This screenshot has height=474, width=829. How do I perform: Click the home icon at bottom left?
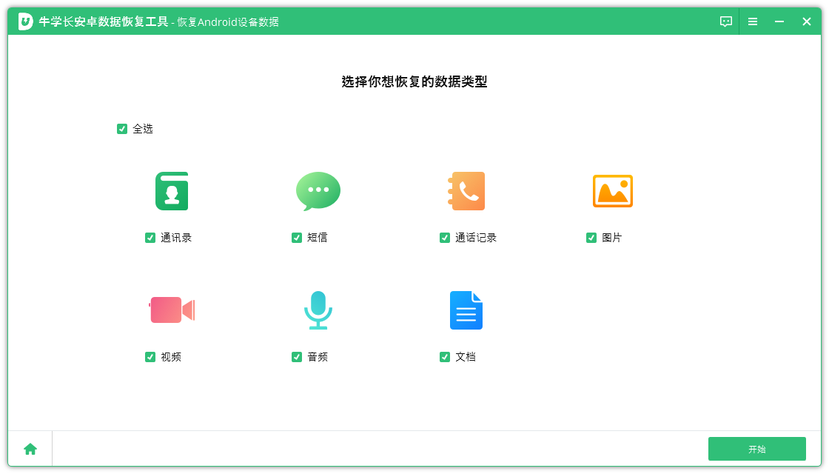pyautogui.click(x=30, y=448)
